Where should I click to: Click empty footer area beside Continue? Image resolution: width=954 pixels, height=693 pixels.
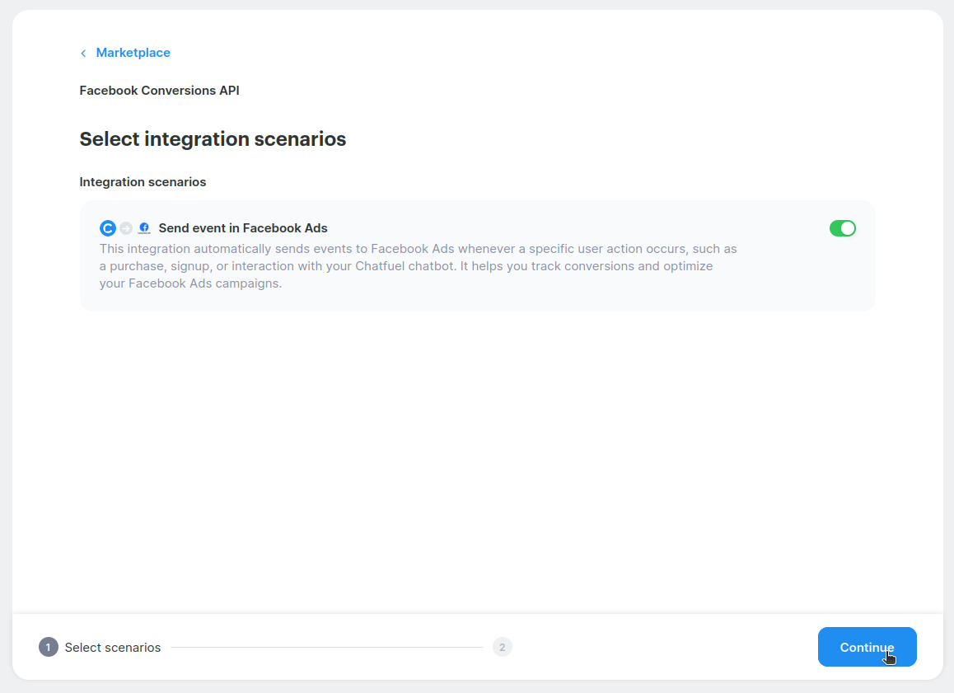(659, 647)
